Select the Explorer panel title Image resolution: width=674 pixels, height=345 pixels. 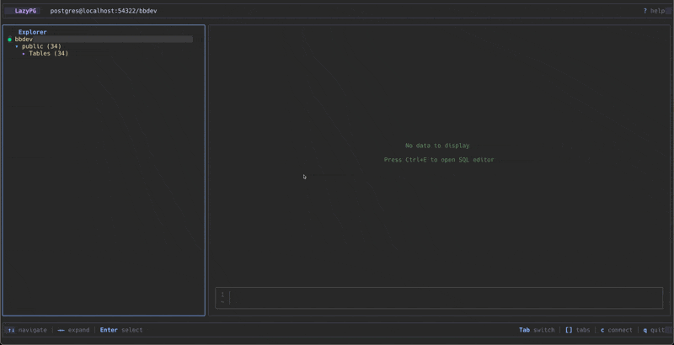[x=32, y=32]
